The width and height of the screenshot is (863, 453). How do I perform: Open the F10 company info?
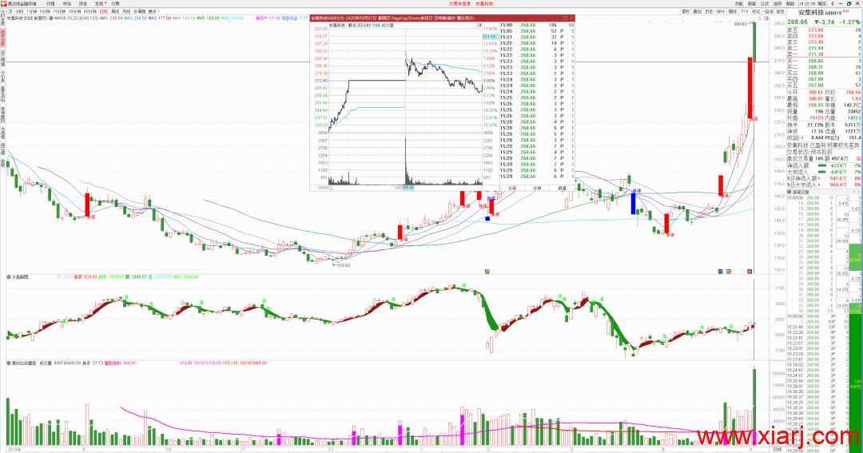pyautogui.click(x=745, y=11)
